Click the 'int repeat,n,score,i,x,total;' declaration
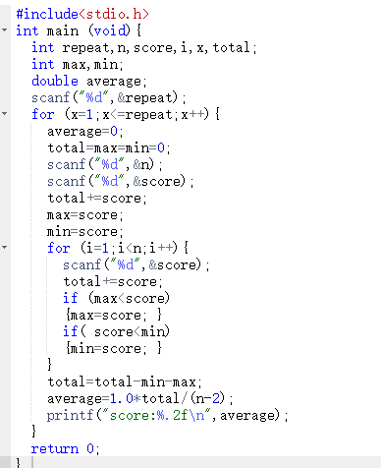 [144, 48]
